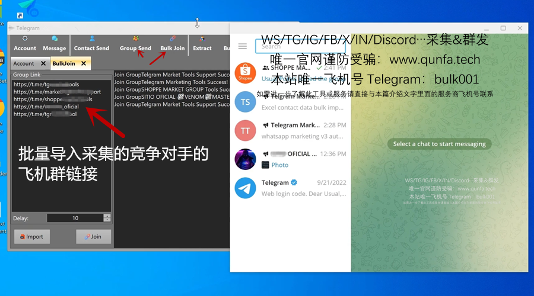The image size is (534, 296).
Task: Open the SHOPPE MA... chat
Action: (x=291, y=73)
